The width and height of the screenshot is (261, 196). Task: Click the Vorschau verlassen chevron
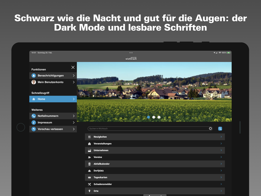coord(74,129)
